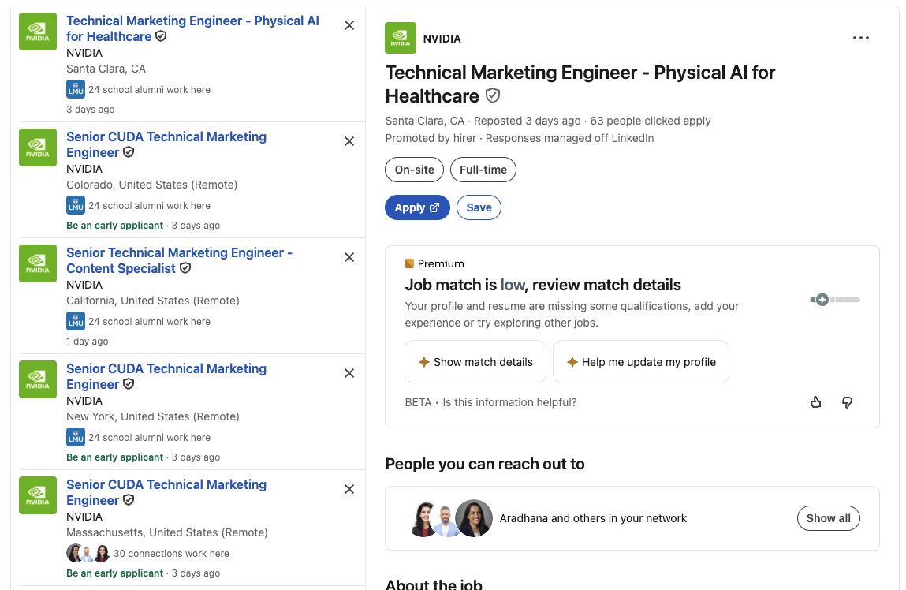Open Colorado Senior CUDA Technical Marketing Engineer link
Viewport: 906px width, 590px height.
(x=166, y=144)
